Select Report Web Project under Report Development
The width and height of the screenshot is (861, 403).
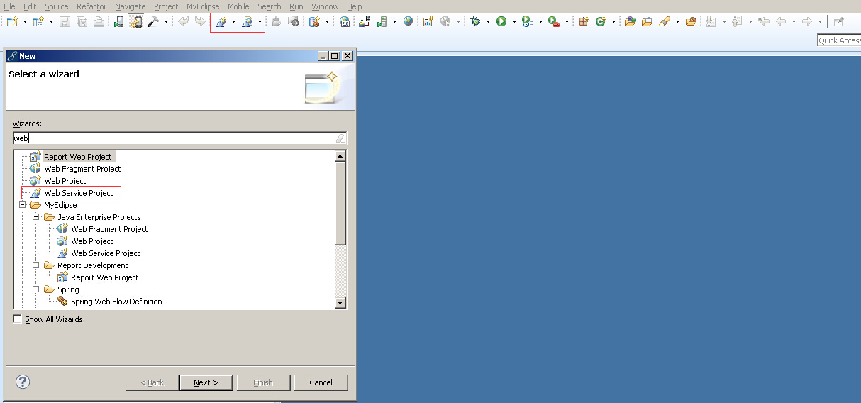pyautogui.click(x=104, y=277)
